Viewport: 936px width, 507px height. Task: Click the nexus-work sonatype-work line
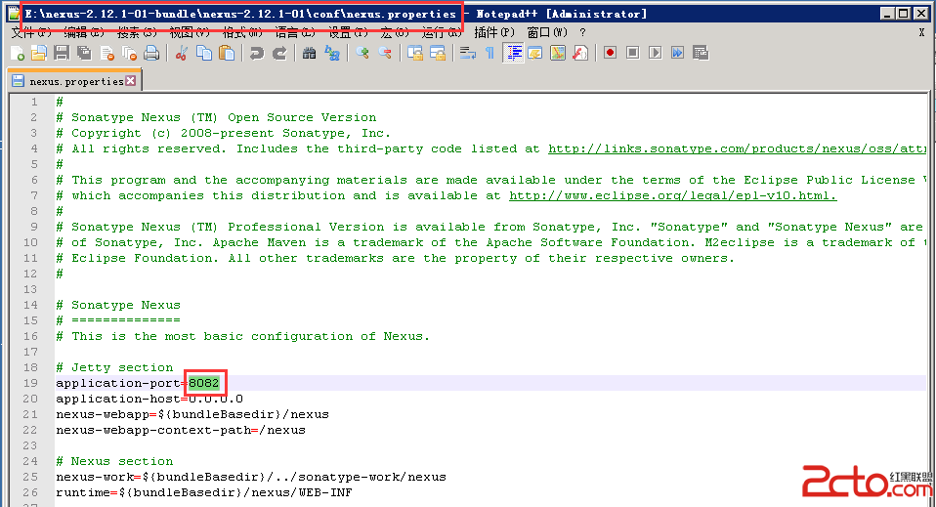251,477
